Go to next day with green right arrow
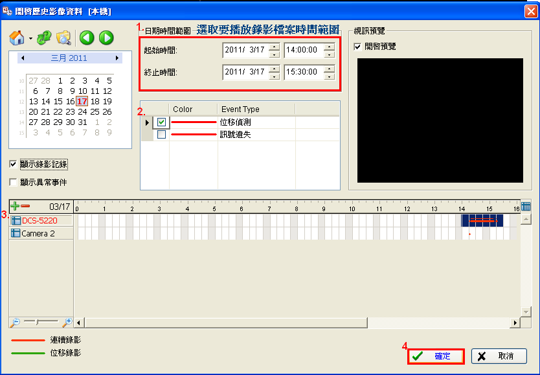540x375 pixels. click(106, 38)
